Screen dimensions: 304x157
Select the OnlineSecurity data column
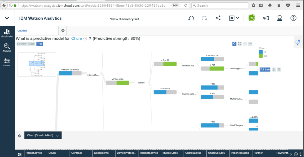coord(218,153)
